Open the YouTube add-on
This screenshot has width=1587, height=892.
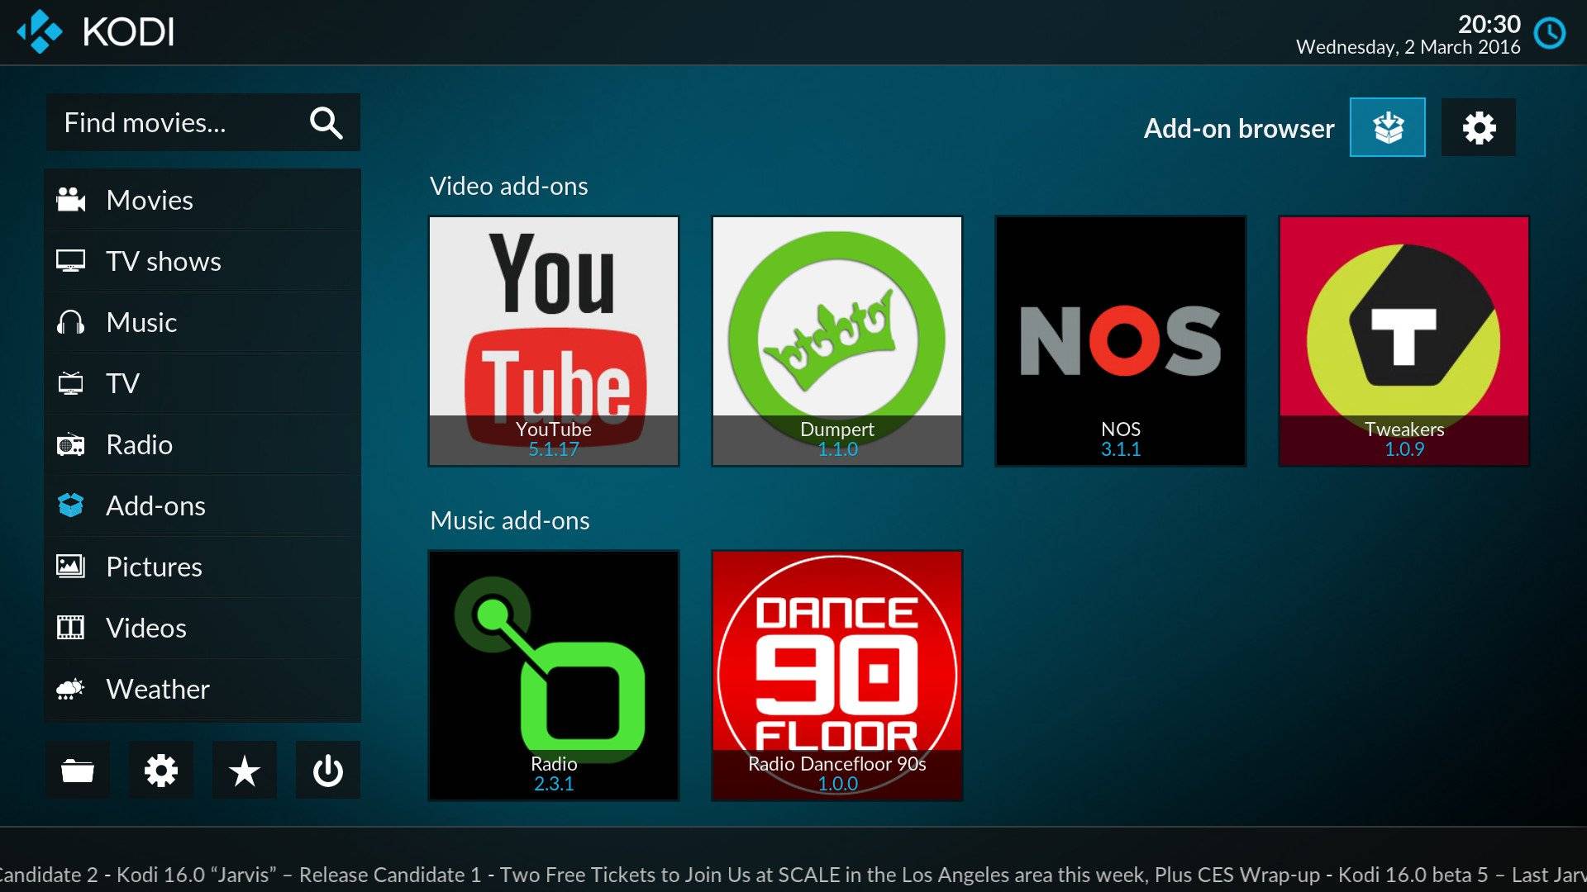click(x=553, y=339)
